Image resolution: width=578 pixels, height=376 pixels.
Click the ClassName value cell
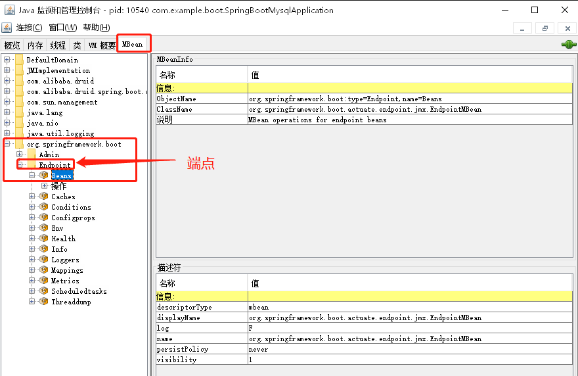(410, 109)
